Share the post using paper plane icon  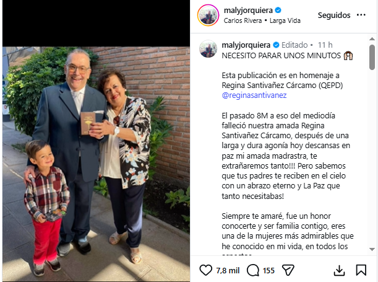click(288, 270)
